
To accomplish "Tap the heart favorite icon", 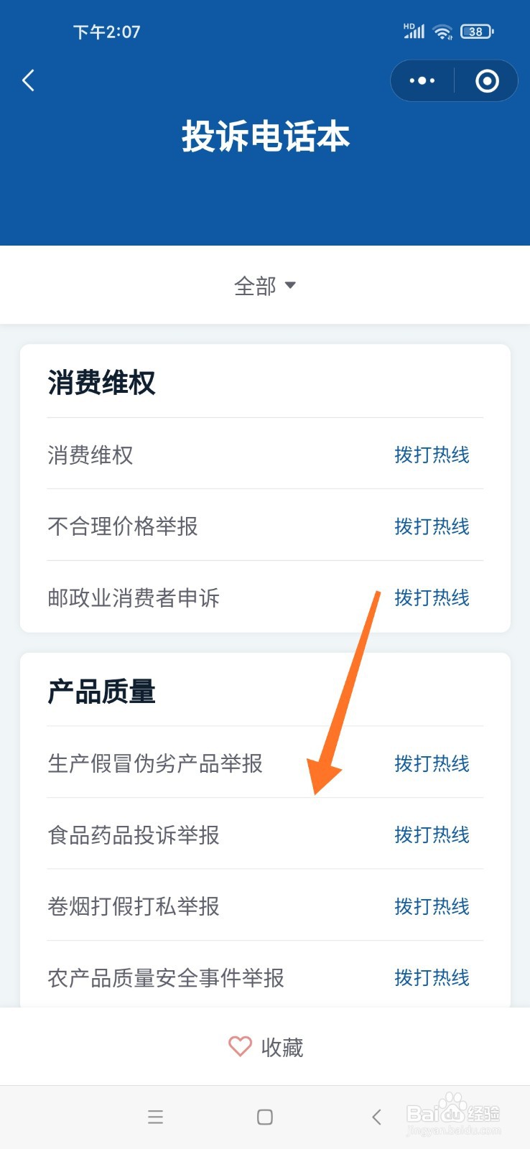I will tap(240, 1046).
